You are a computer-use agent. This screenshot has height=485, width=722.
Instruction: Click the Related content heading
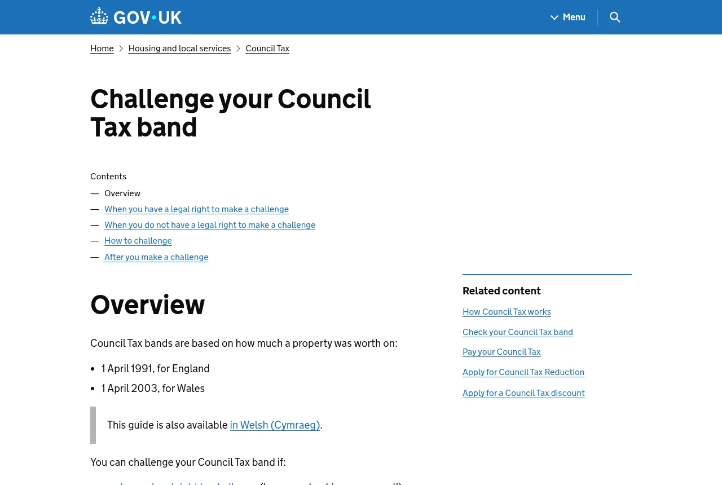[501, 291]
